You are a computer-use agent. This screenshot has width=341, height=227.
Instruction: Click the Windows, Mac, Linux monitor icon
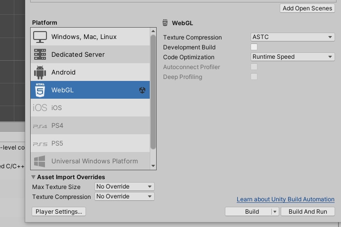point(40,37)
